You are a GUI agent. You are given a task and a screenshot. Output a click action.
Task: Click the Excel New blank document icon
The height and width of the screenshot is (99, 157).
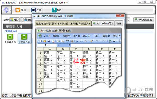tap(41, 41)
